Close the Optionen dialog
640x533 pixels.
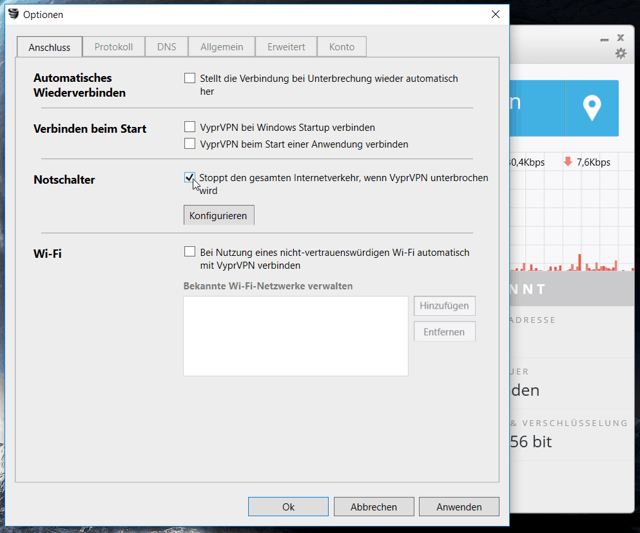click(496, 14)
